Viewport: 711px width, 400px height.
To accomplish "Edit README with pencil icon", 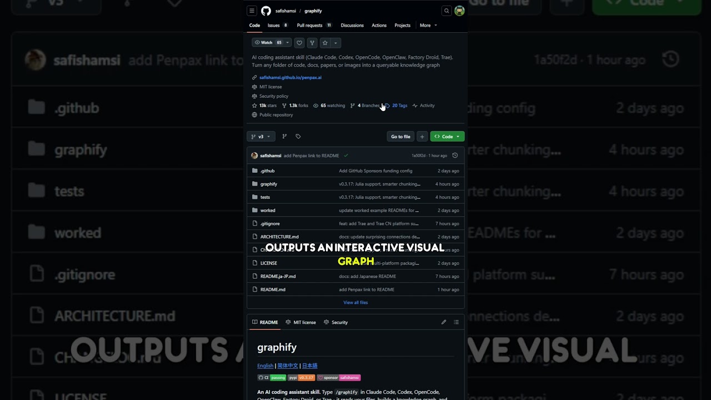I will [444, 322].
